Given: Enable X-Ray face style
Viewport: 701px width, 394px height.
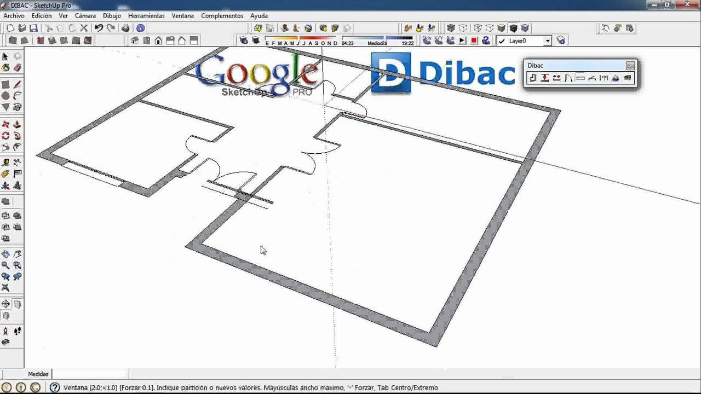Looking at the screenshot, I should pyautogui.click(x=451, y=28).
